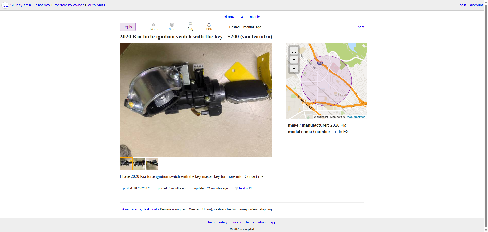Toggle fullscreen map view
This screenshot has width=488, height=232.
coord(294,51)
